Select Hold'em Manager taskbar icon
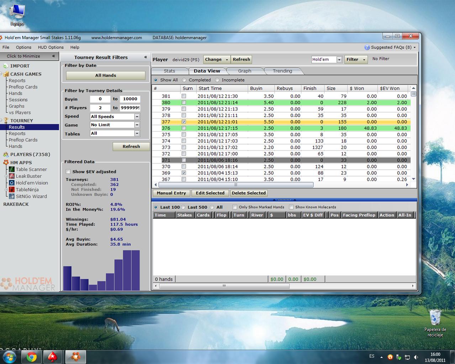 click(x=75, y=357)
